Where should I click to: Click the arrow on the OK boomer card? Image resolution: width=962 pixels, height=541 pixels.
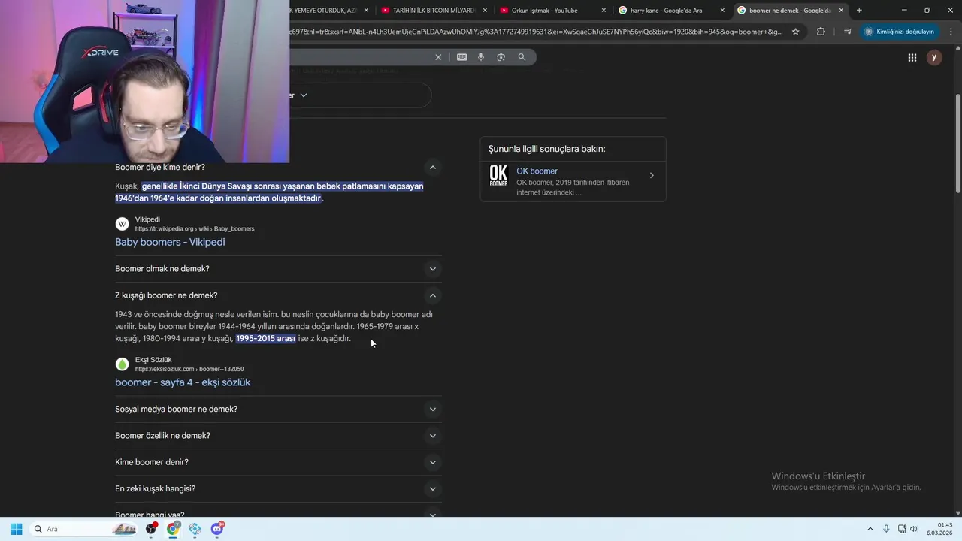(652, 176)
